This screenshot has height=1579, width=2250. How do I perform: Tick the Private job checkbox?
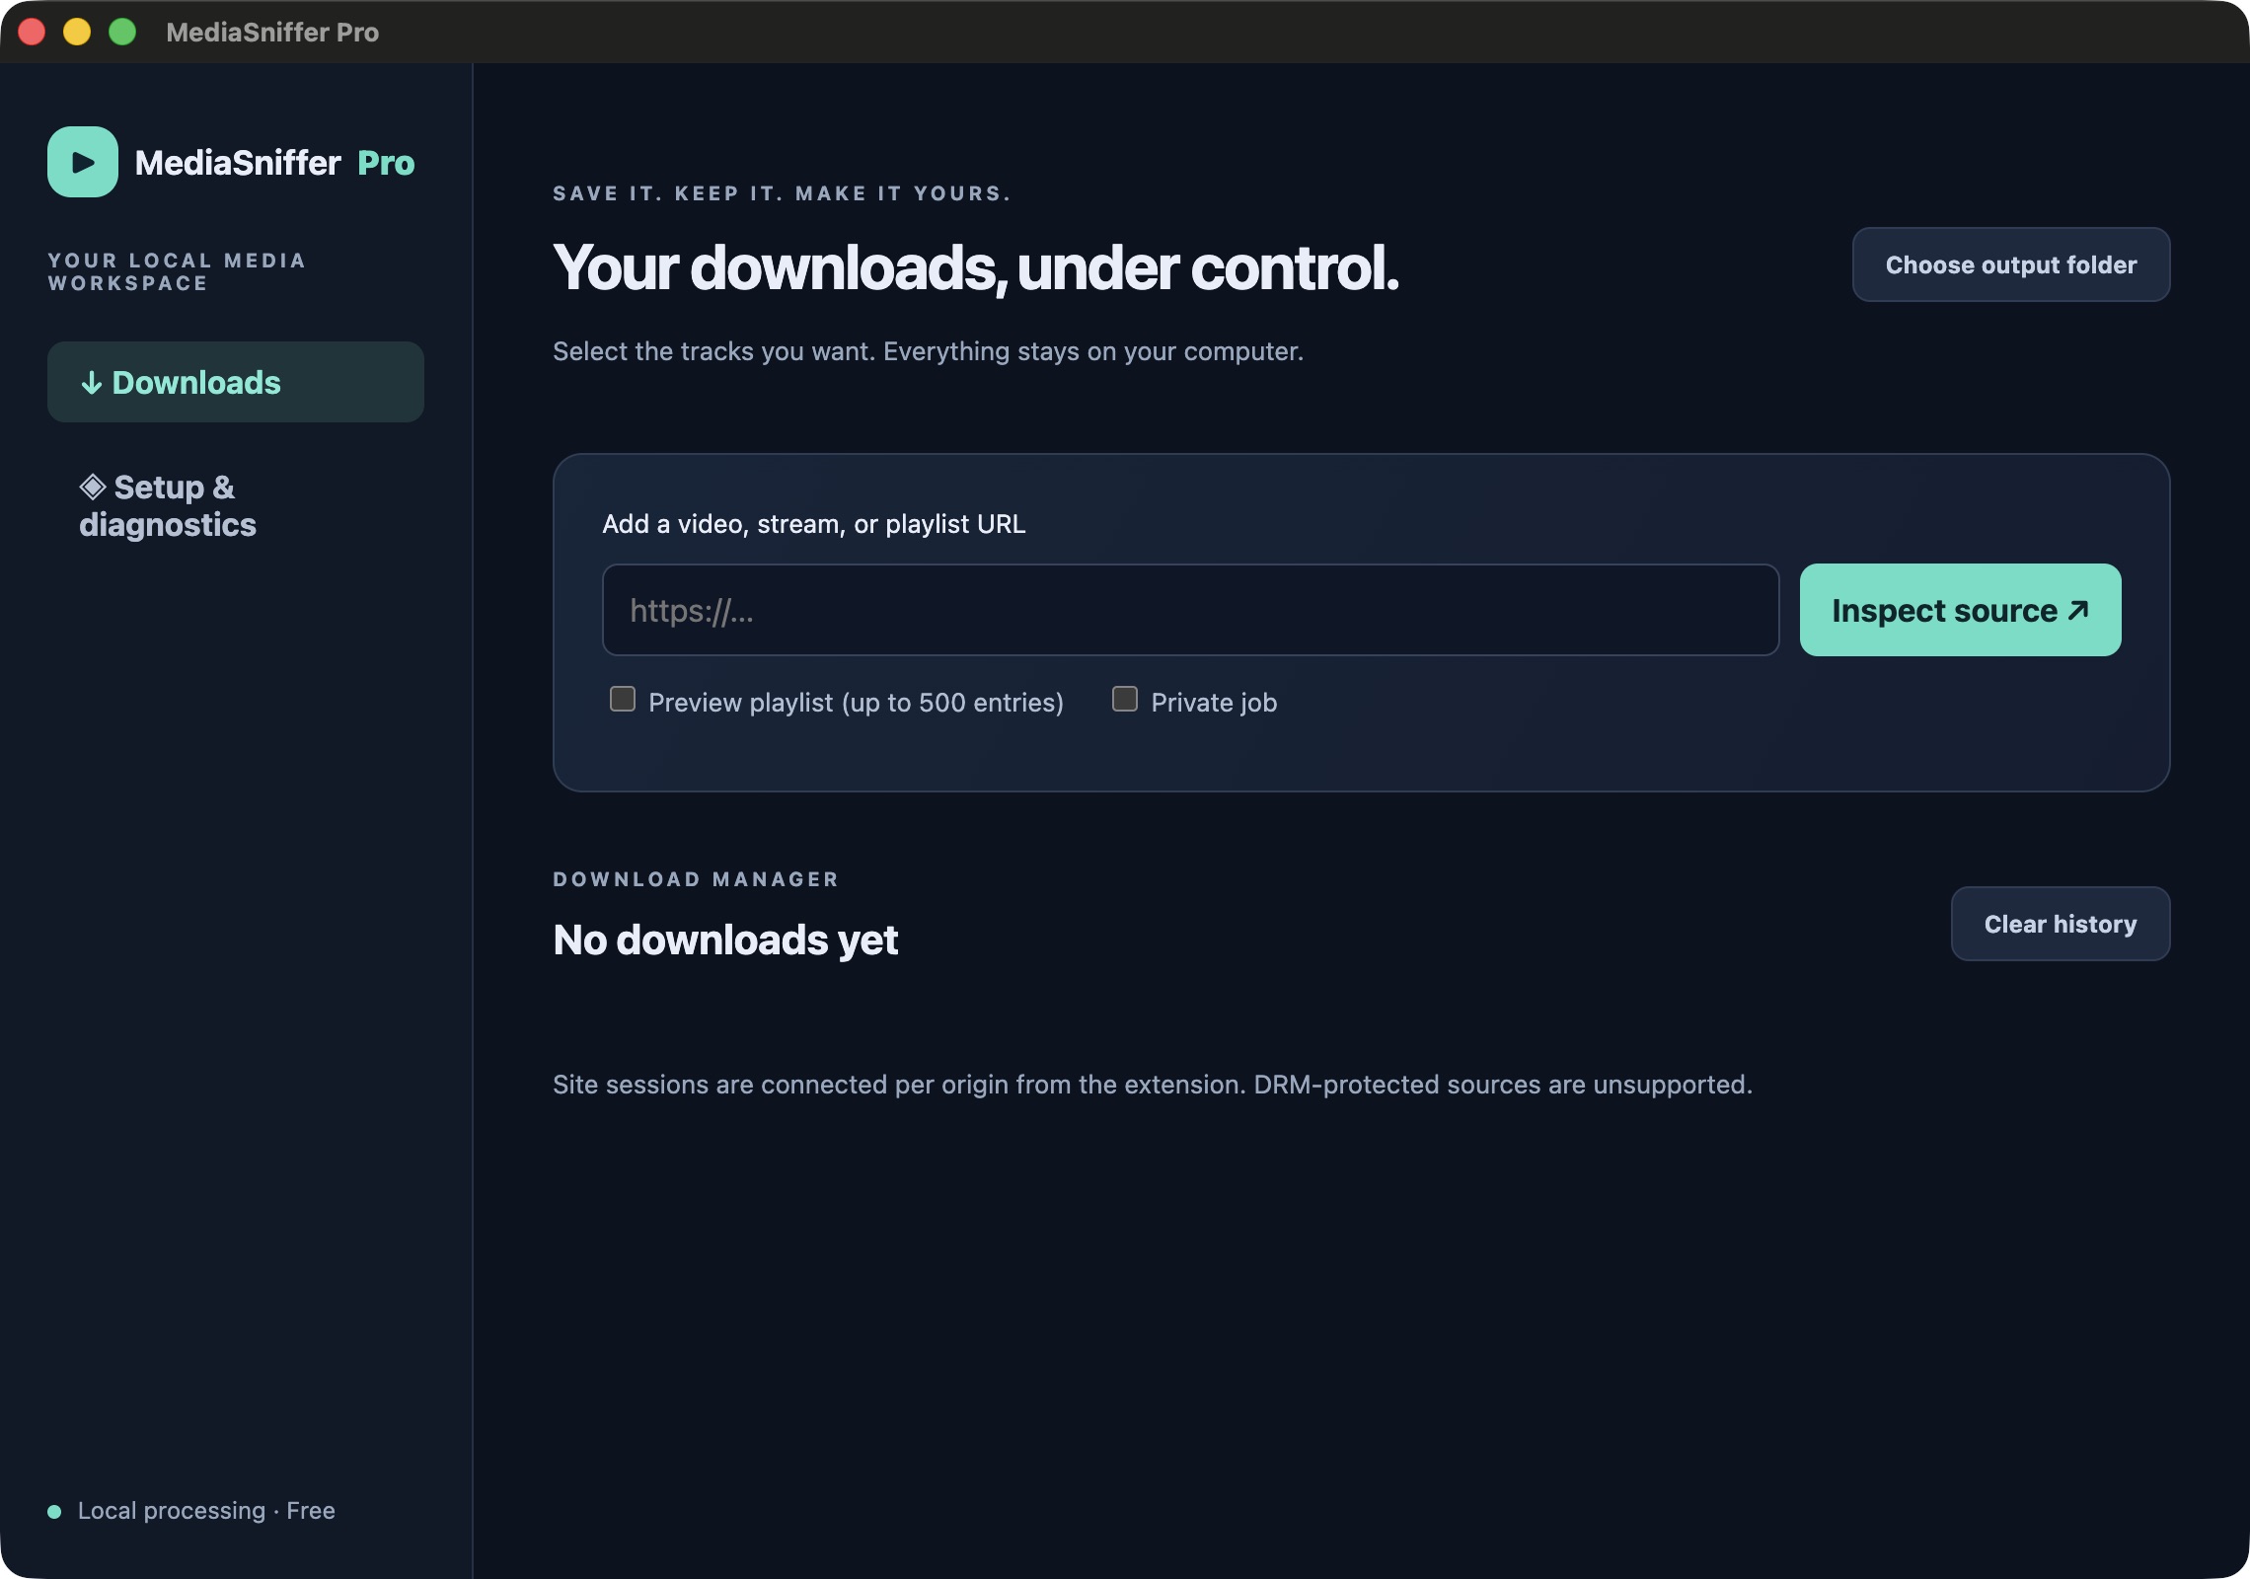pos(1125,700)
